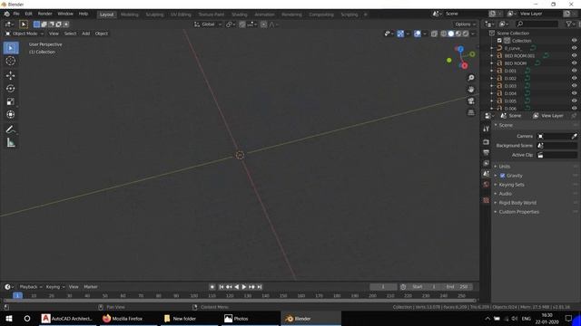This screenshot has height=326, width=581.
Task: Switch to solid viewport shading
Action: tap(451, 34)
